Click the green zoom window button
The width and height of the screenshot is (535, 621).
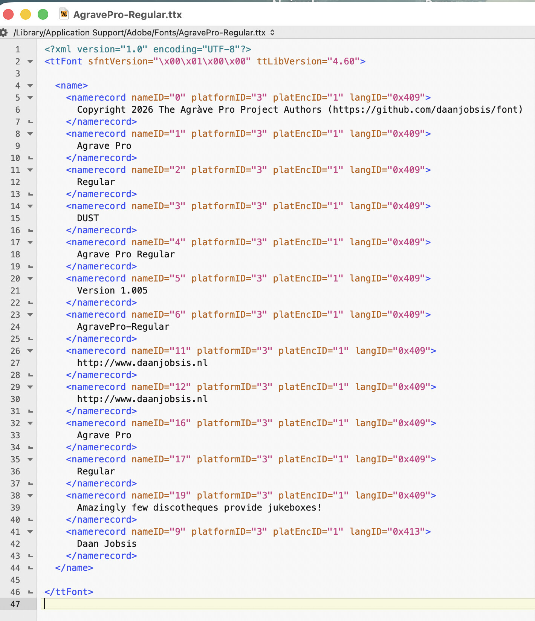[43, 15]
